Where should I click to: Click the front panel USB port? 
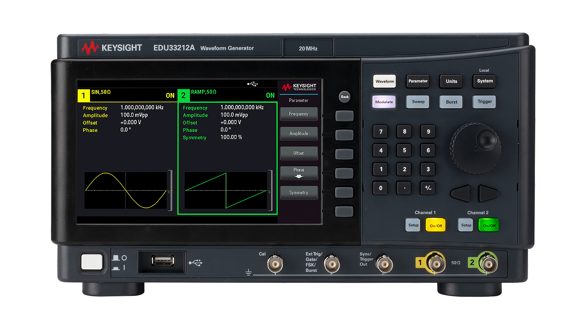(x=163, y=261)
